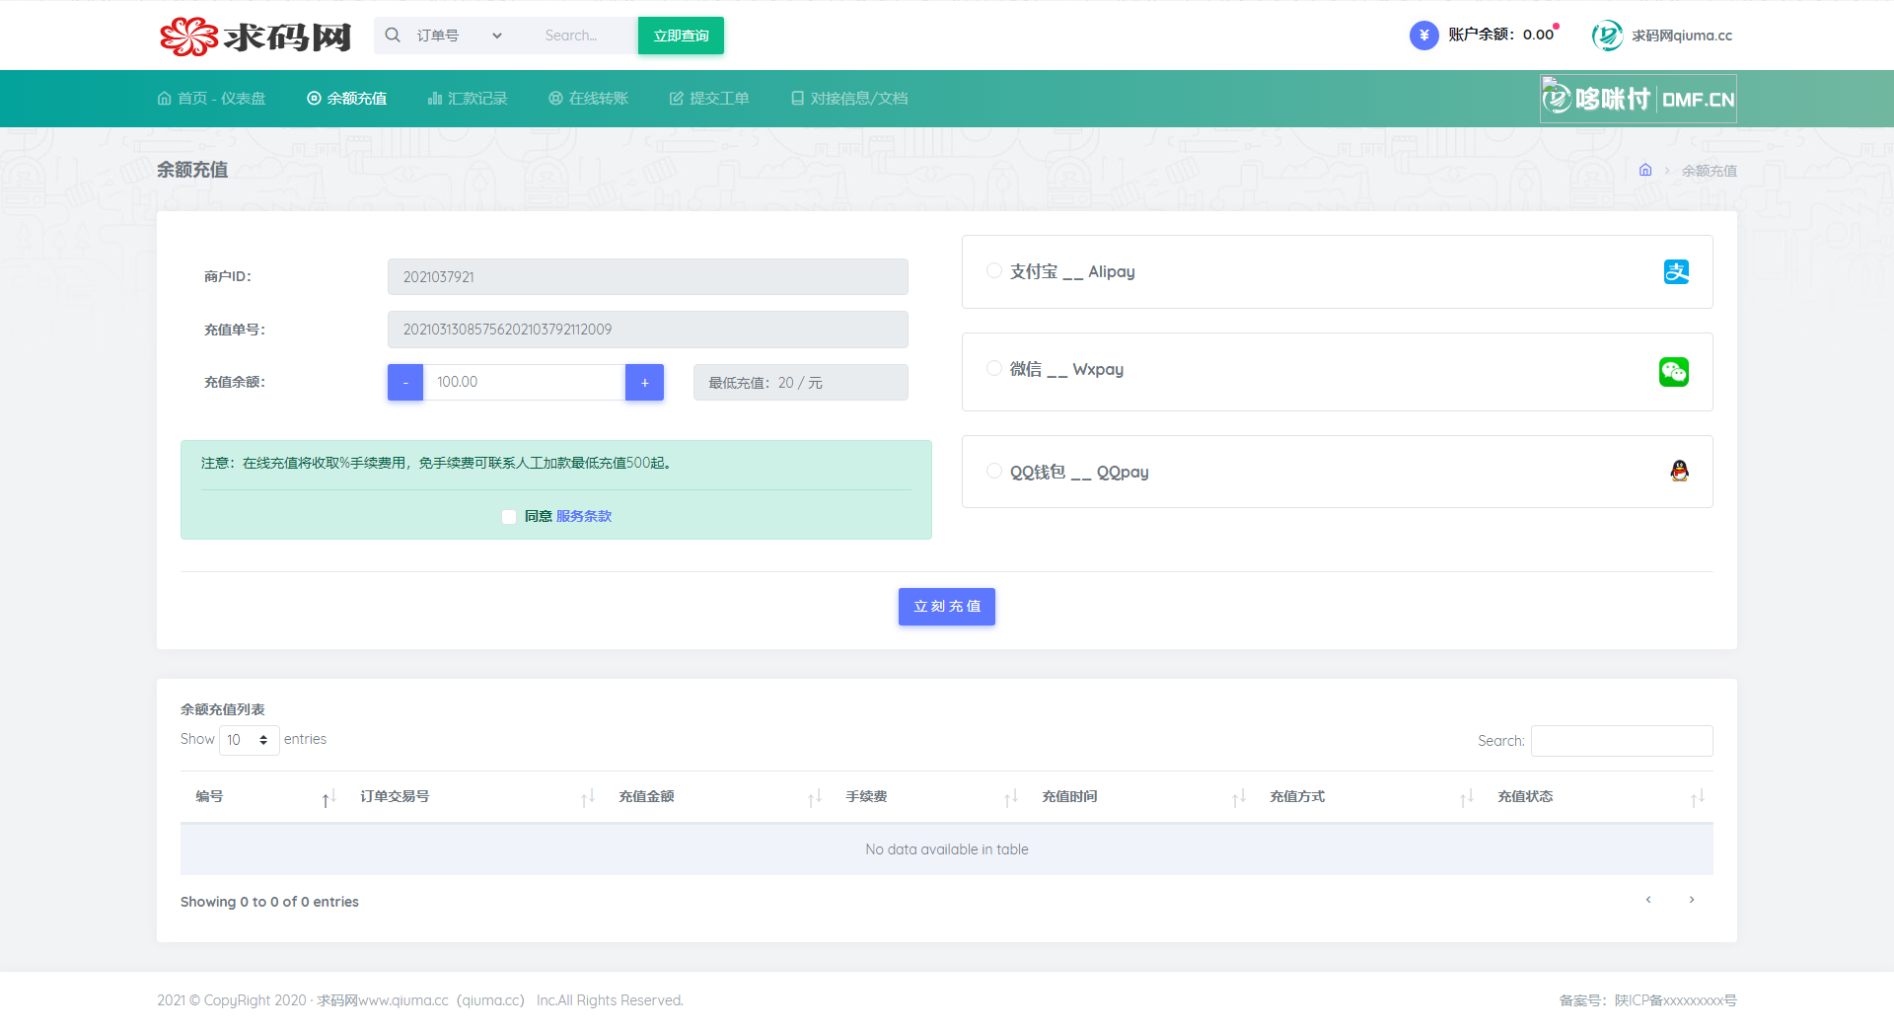Sort table by 充值时间 column
The width and height of the screenshot is (1894, 1031).
point(1140,797)
